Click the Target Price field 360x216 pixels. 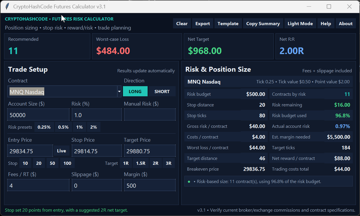150,151
